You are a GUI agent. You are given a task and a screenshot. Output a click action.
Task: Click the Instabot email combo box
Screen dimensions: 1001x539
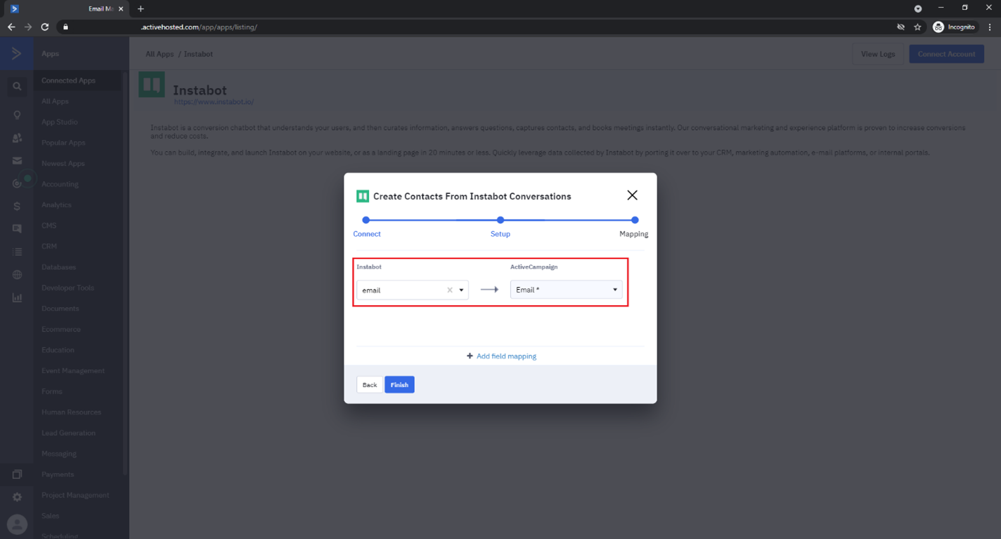pyautogui.click(x=412, y=290)
